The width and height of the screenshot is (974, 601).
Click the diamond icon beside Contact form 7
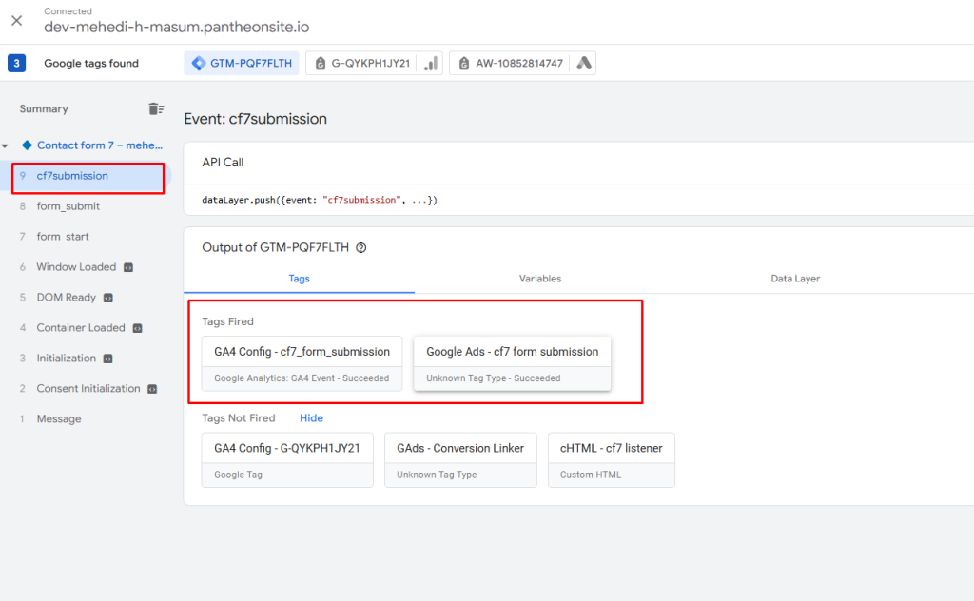pyautogui.click(x=27, y=145)
